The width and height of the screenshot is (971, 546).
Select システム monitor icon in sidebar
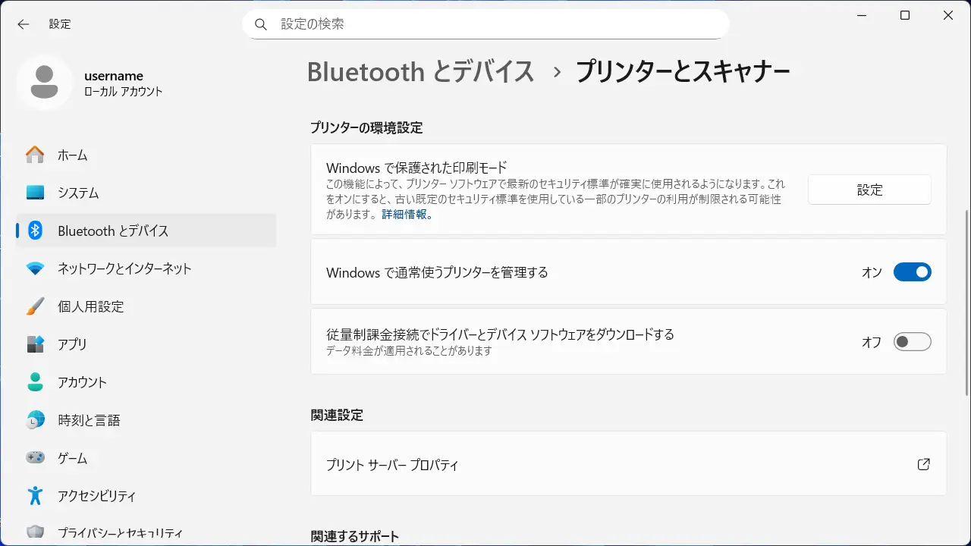tap(35, 193)
